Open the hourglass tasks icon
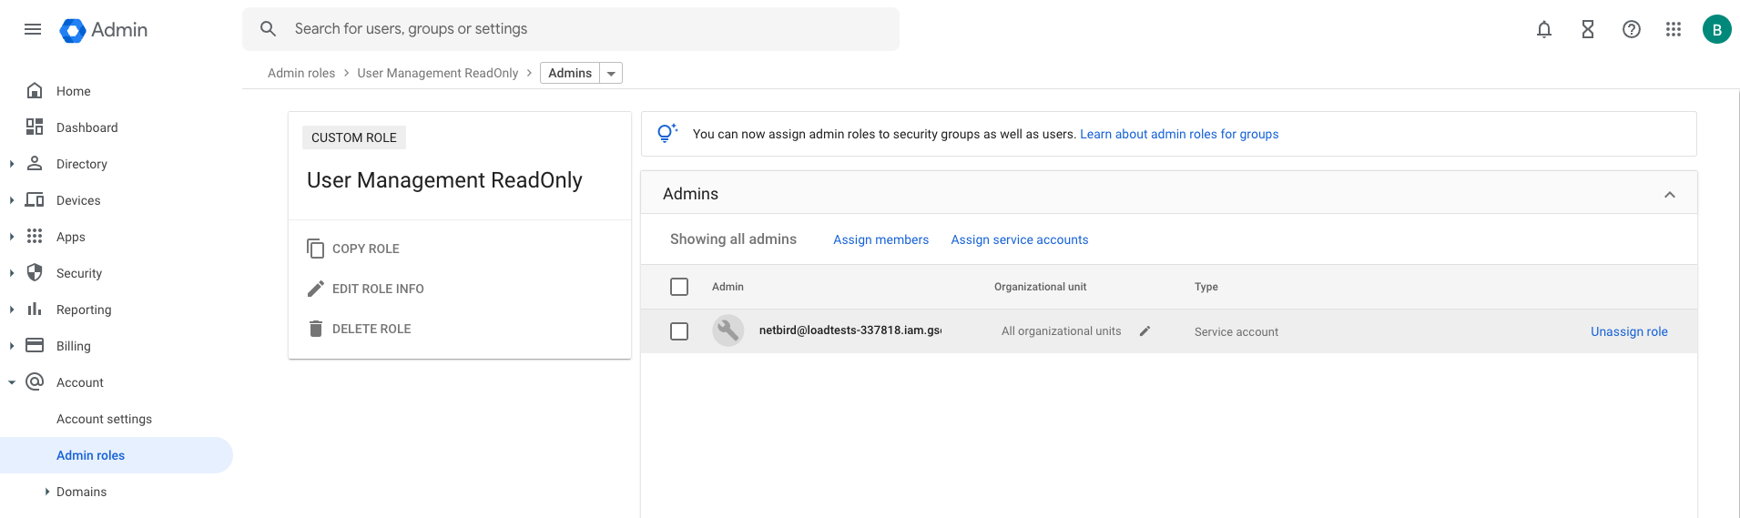The height and width of the screenshot is (518, 1740). pyautogui.click(x=1587, y=29)
